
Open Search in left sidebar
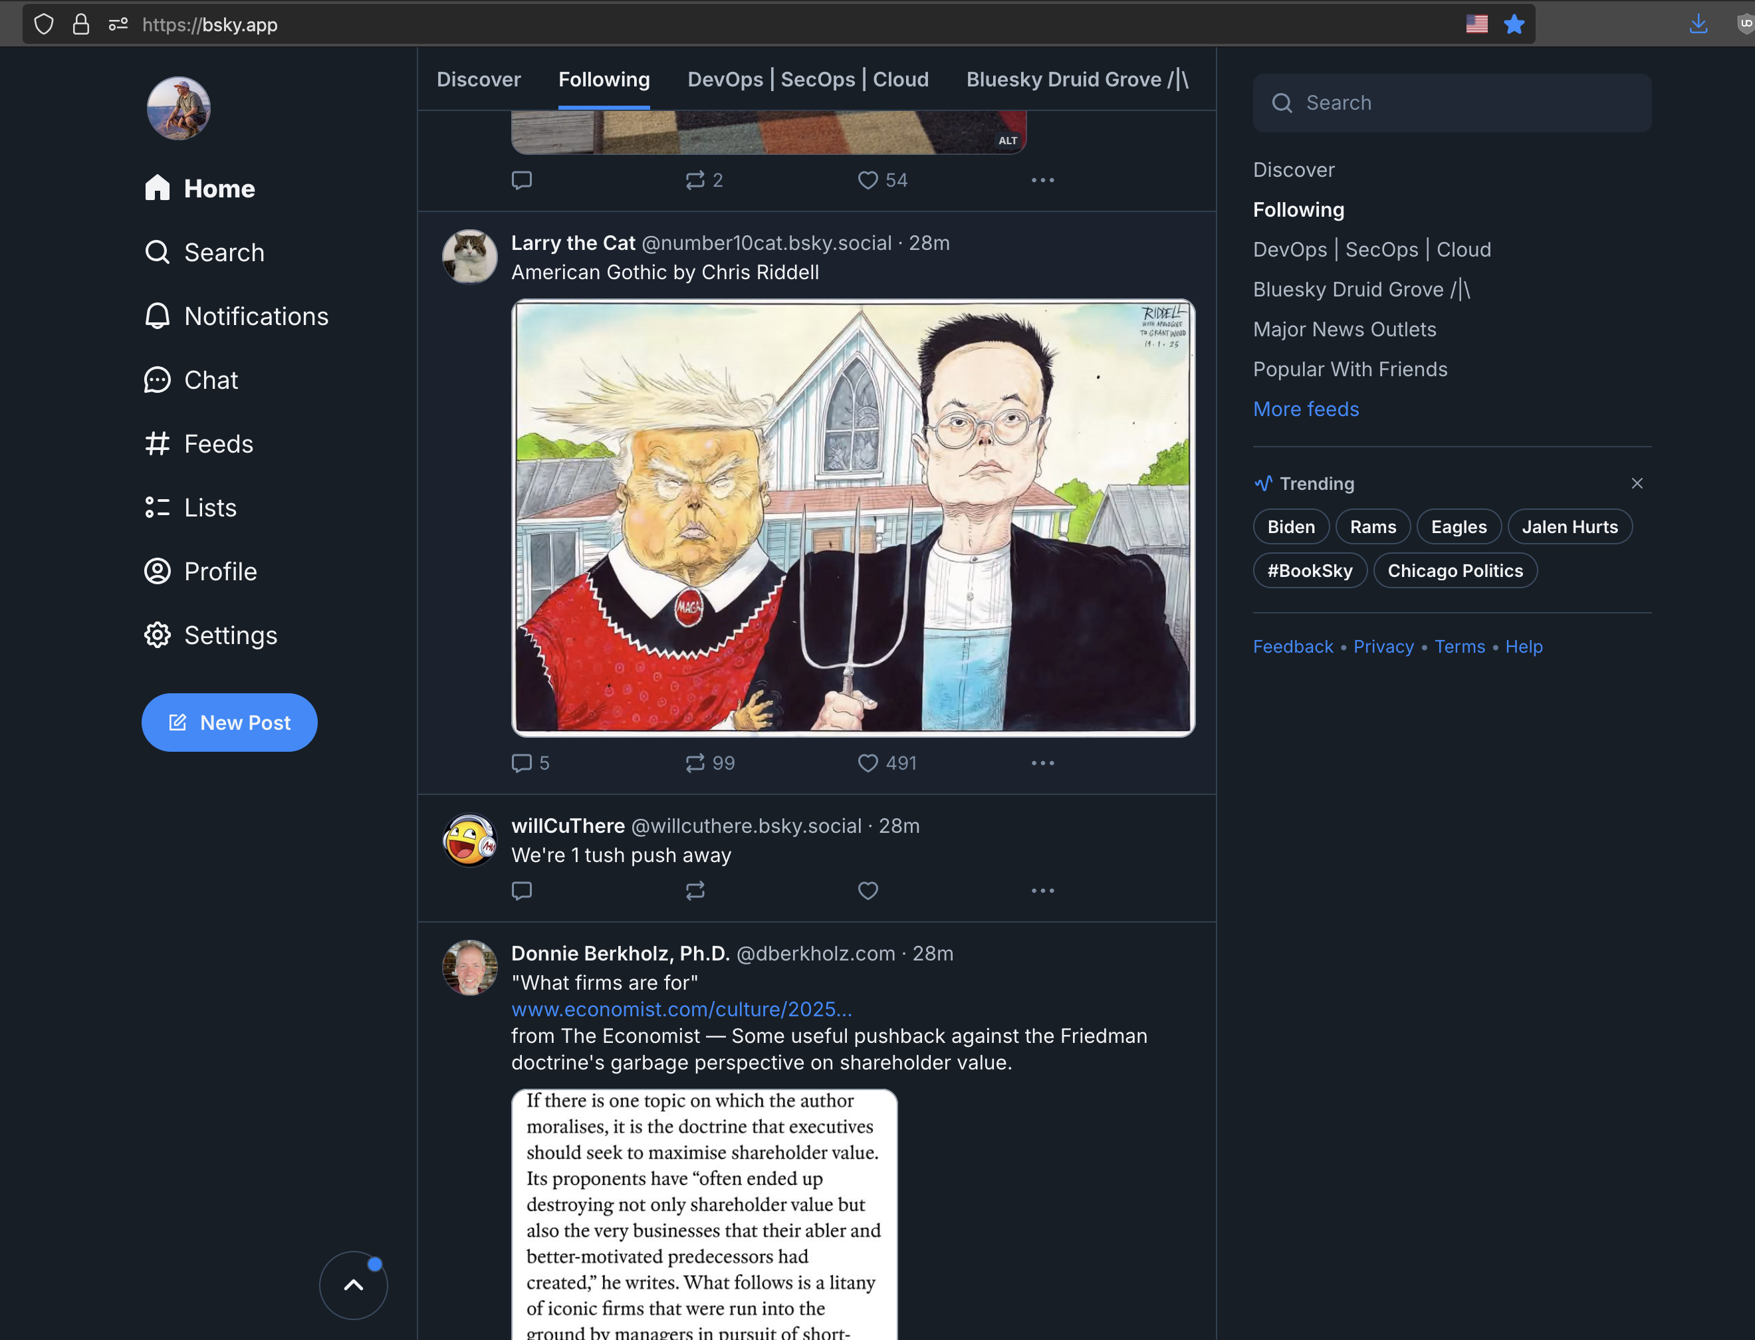point(204,252)
